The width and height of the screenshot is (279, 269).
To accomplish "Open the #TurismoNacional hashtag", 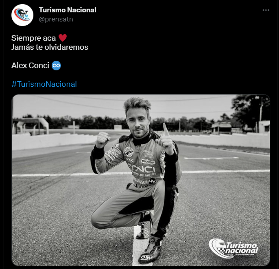I will 44,84.
